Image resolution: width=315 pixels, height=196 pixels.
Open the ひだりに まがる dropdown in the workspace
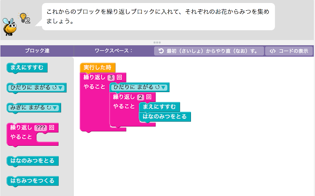tap(163, 88)
